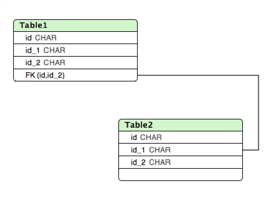Click the id column name in Table2
Viewport: 276px width, 211px height.
tap(134, 137)
